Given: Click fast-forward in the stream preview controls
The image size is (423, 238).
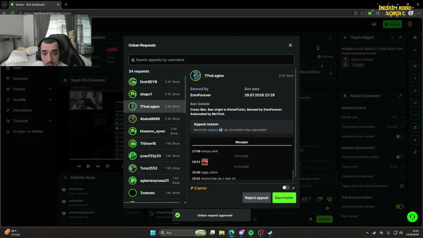Looking at the screenshot, I should 98,166.
